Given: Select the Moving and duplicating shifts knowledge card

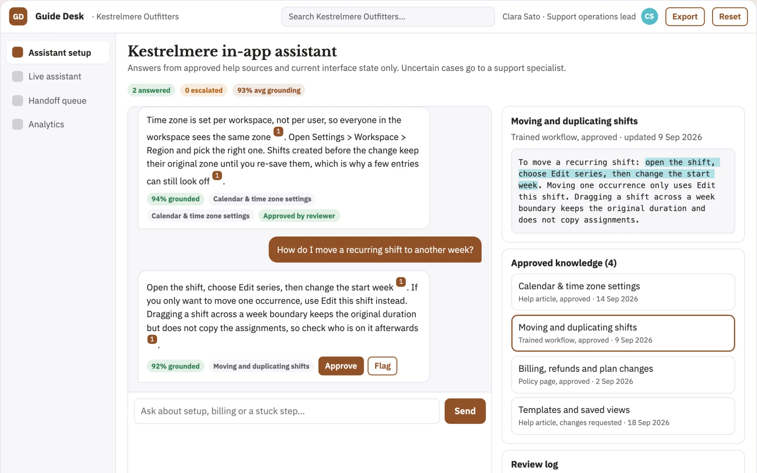Looking at the screenshot, I should (x=623, y=333).
